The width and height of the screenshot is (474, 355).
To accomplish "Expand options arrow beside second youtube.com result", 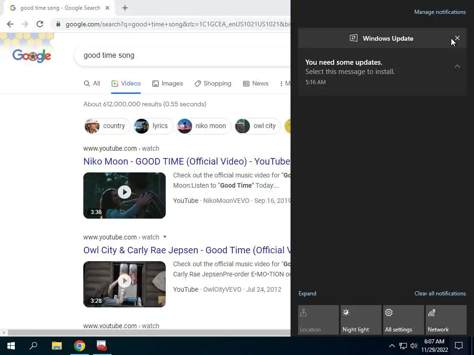I will (165, 237).
